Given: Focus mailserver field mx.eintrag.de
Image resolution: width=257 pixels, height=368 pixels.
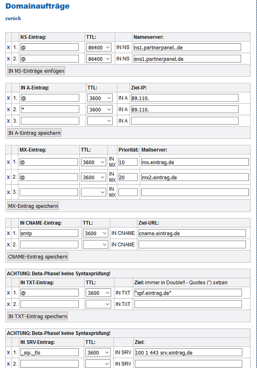Looking at the screenshot, I should tap(195, 162).
